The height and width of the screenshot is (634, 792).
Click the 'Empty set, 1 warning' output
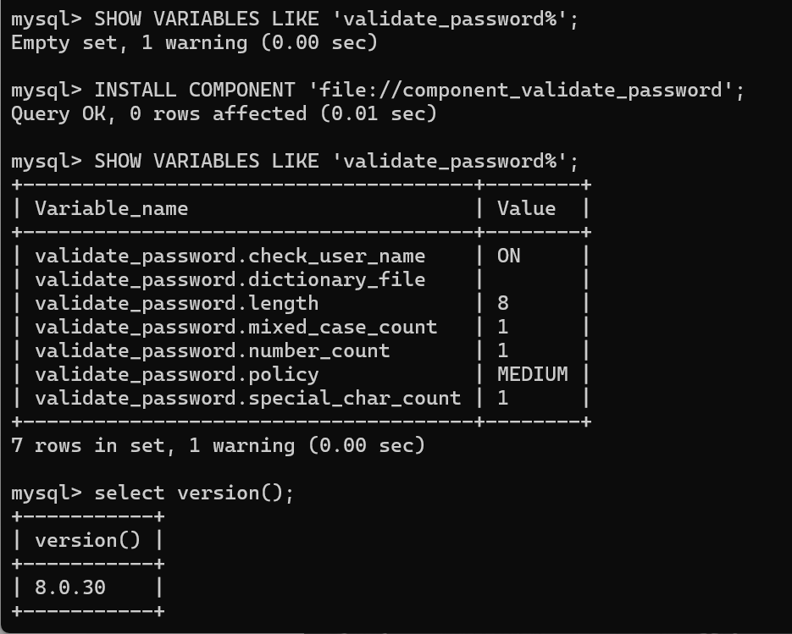pyautogui.click(x=194, y=42)
